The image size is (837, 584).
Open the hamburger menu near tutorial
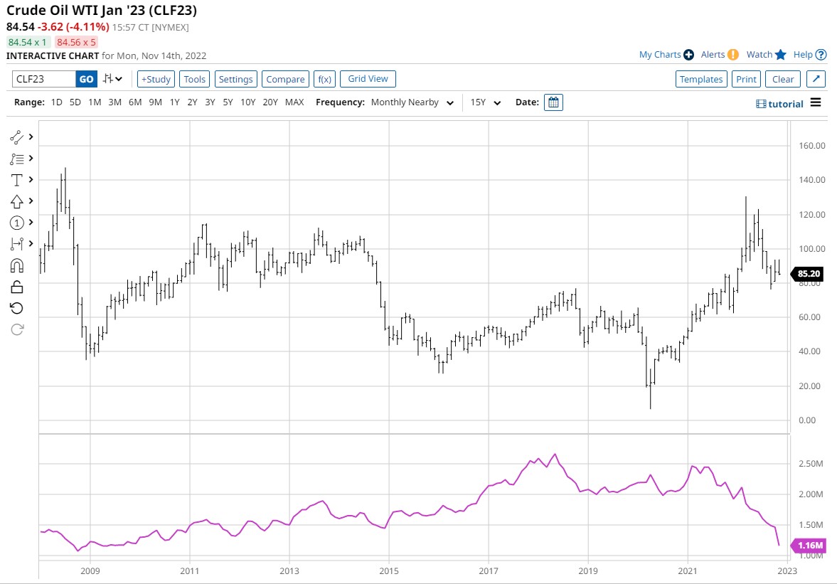click(815, 102)
